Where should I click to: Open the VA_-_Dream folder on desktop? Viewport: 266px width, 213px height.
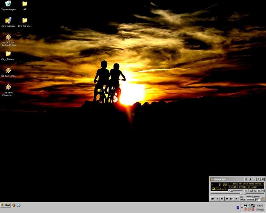tap(8, 54)
